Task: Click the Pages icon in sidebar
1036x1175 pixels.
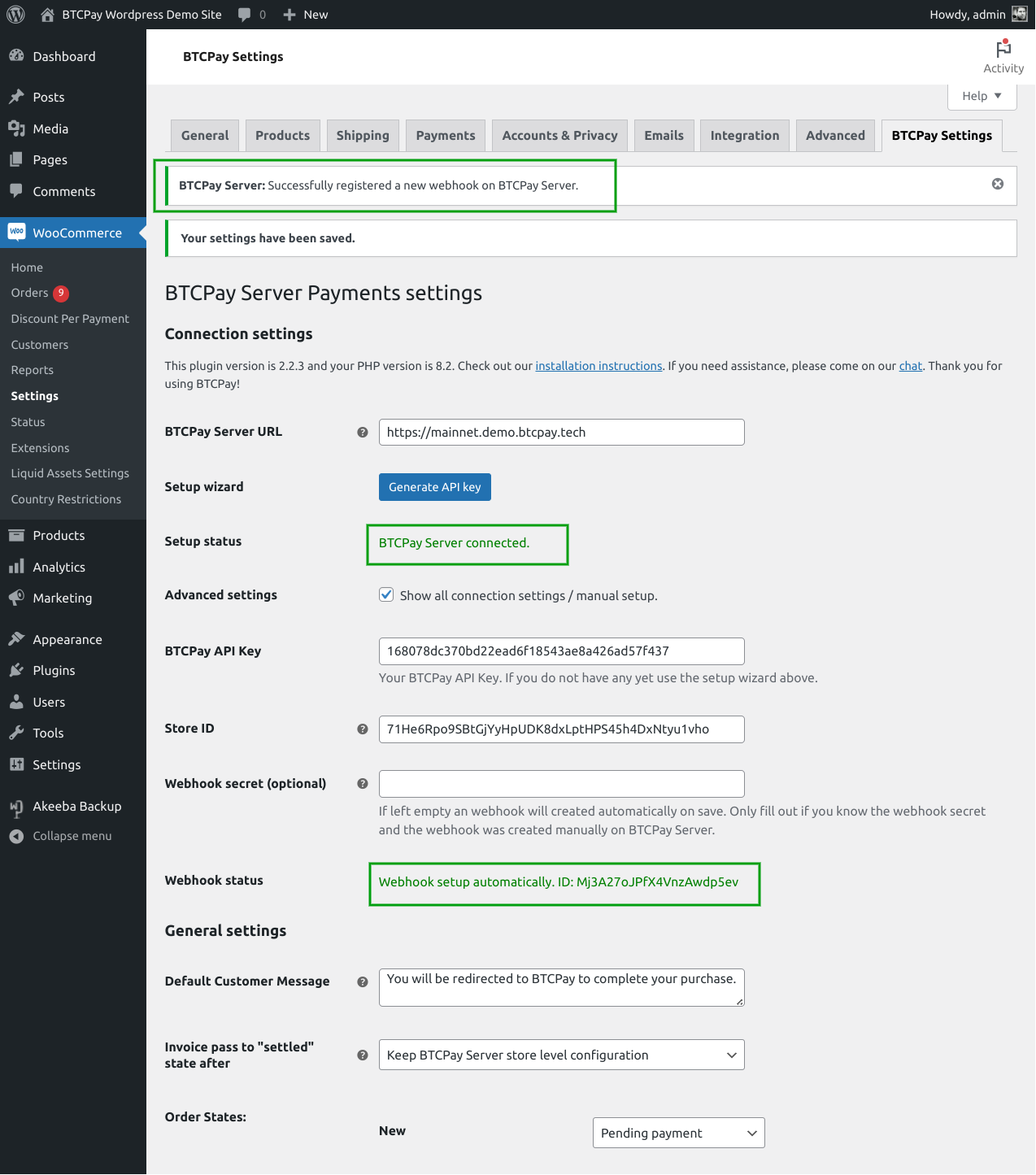Action: [16, 159]
